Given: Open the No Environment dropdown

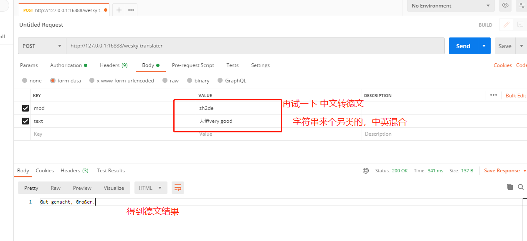Looking at the screenshot, I should coord(451,5).
